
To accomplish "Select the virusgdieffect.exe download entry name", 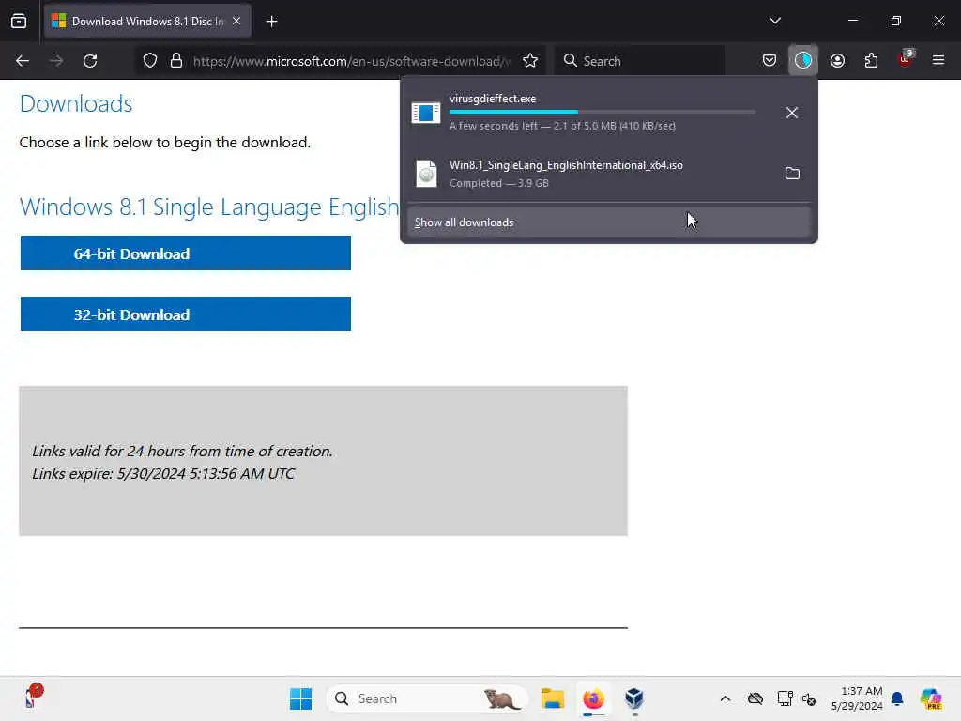I will tap(492, 99).
